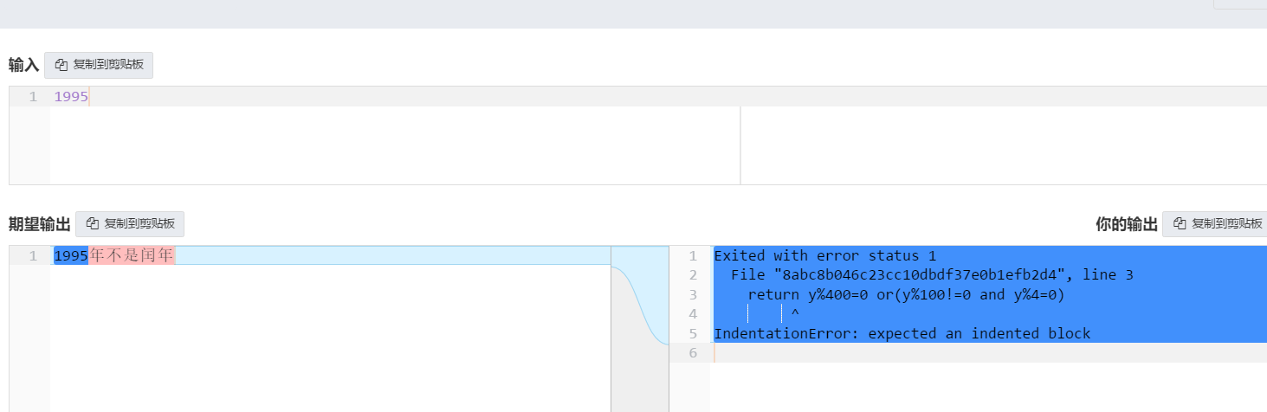Click line number 1 of the expected output
Viewport: 1267px width, 412px height.
33,255
